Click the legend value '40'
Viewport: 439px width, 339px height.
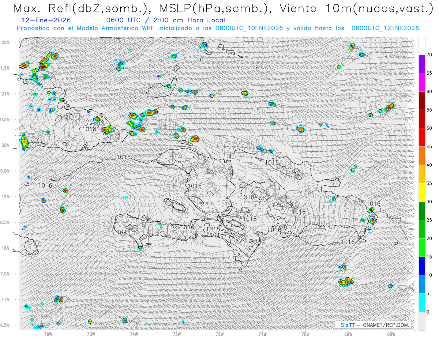coord(429,165)
